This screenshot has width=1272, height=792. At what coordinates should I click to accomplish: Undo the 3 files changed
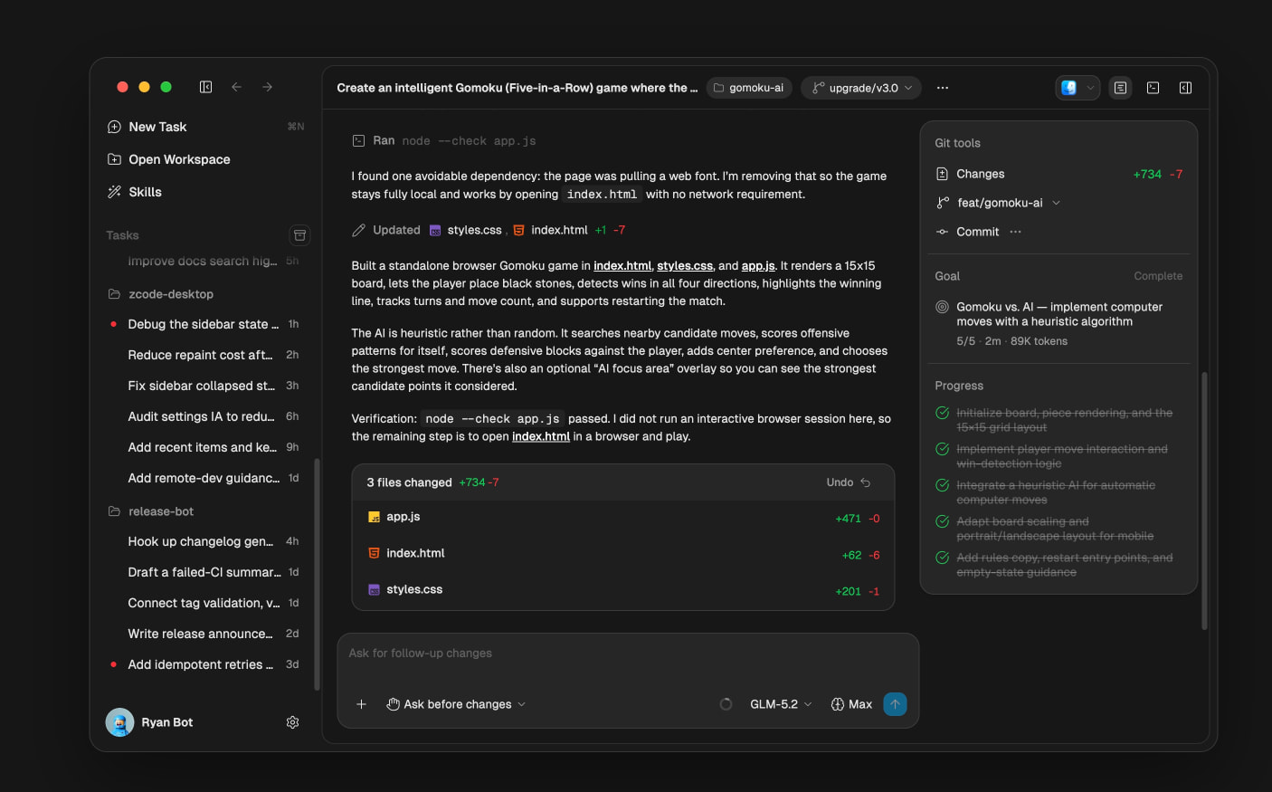tap(849, 482)
